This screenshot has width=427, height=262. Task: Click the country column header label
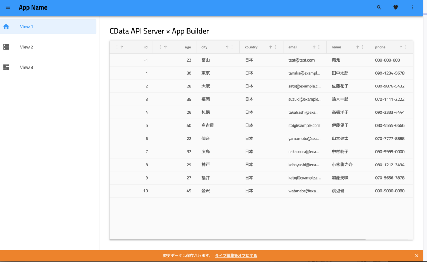click(x=251, y=47)
